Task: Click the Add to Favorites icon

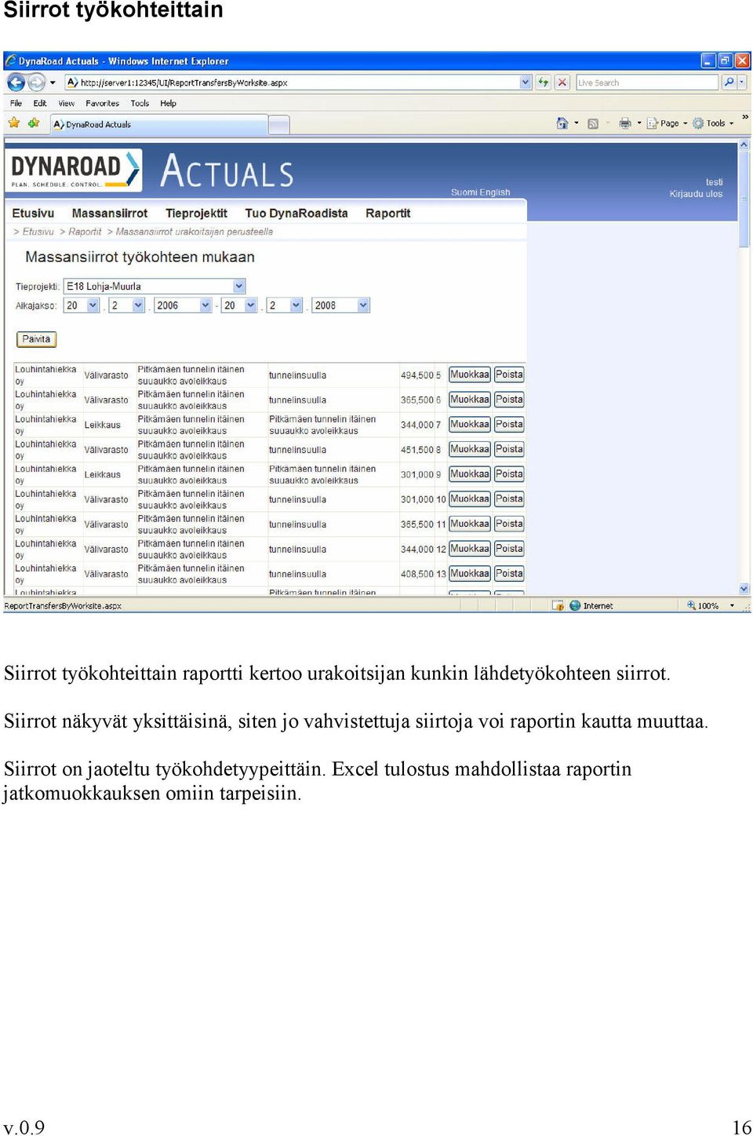Action: [x=34, y=123]
